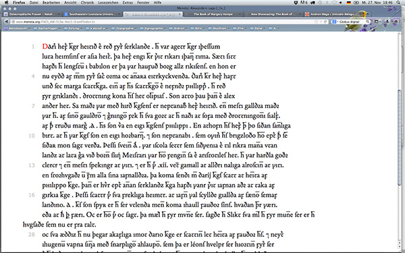The image size is (405, 253).
Task: Expand the A. bookmarks folder
Action: coord(274,28)
